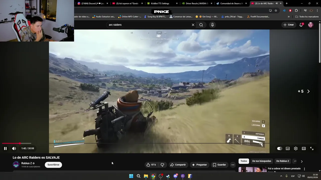Turn on subtitles in the player
This screenshot has width=321, height=180.
click(x=288, y=148)
